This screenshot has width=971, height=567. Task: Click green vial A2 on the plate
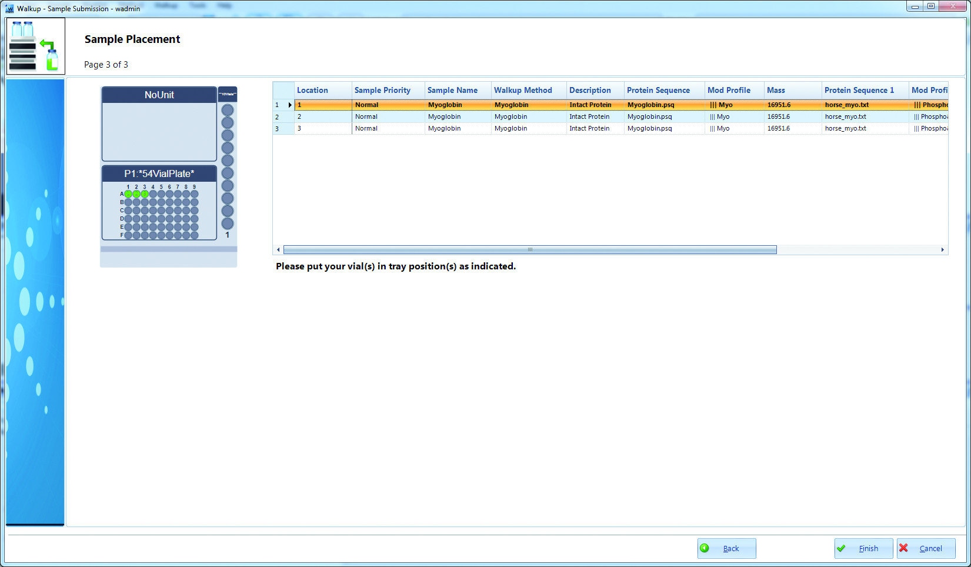(136, 194)
